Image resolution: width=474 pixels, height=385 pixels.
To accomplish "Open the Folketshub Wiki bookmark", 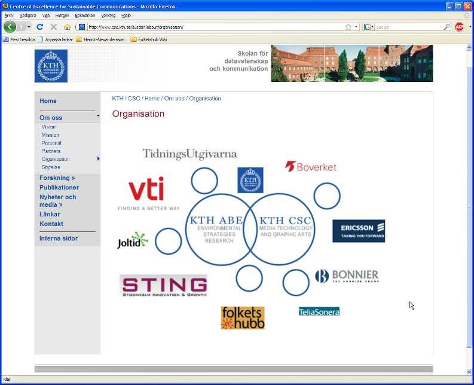I will coord(149,39).
